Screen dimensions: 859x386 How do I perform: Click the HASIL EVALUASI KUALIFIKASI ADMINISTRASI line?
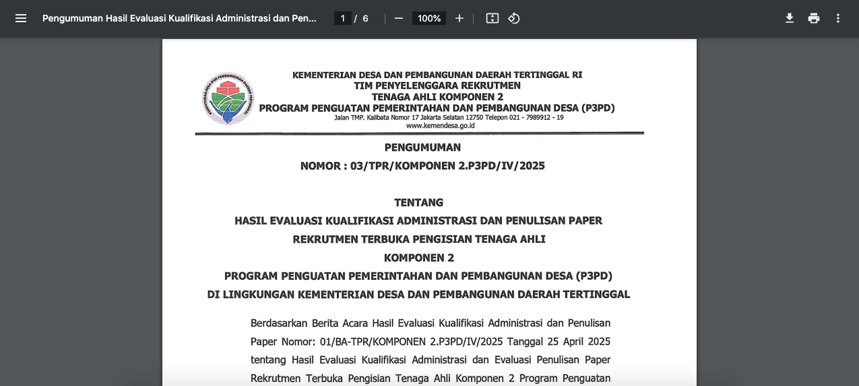coord(418,221)
